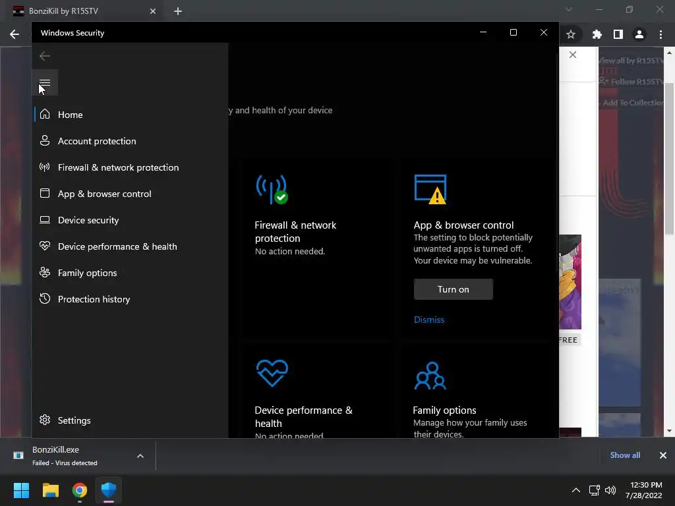Dismiss the App & browser control warning

pos(428,320)
